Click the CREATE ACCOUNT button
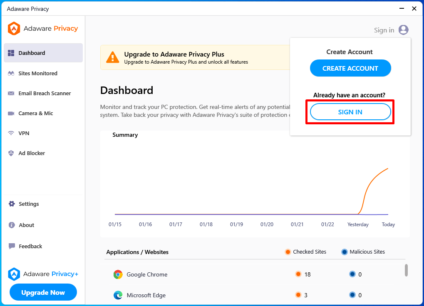Viewport: 424px width, 306px height. click(x=350, y=68)
